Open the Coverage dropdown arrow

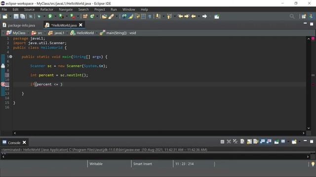click(x=67, y=16)
